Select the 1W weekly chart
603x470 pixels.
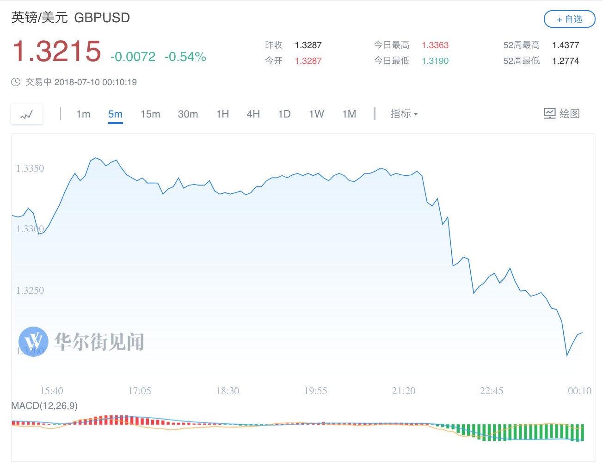point(316,114)
